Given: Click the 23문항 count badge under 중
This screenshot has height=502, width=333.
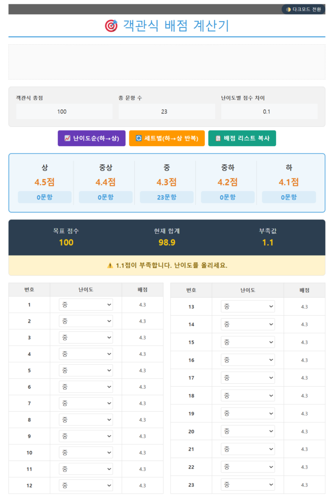Looking at the screenshot, I should 166,197.
